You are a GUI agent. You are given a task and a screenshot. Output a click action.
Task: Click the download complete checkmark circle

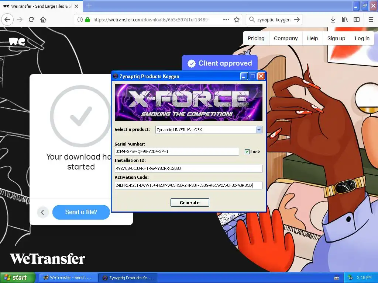click(81, 116)
